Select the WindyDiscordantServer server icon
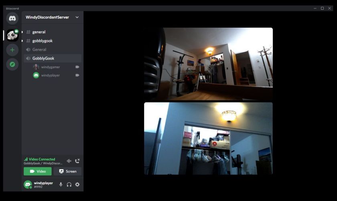 12,35
